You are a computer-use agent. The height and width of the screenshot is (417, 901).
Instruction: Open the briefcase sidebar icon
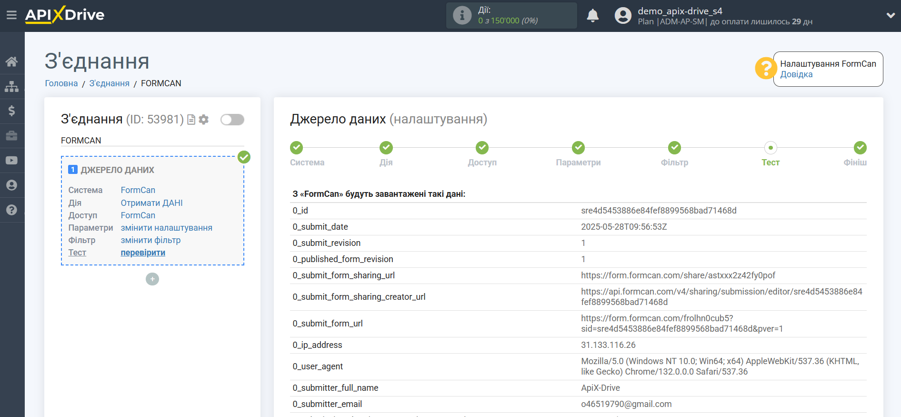click(11, 136)
